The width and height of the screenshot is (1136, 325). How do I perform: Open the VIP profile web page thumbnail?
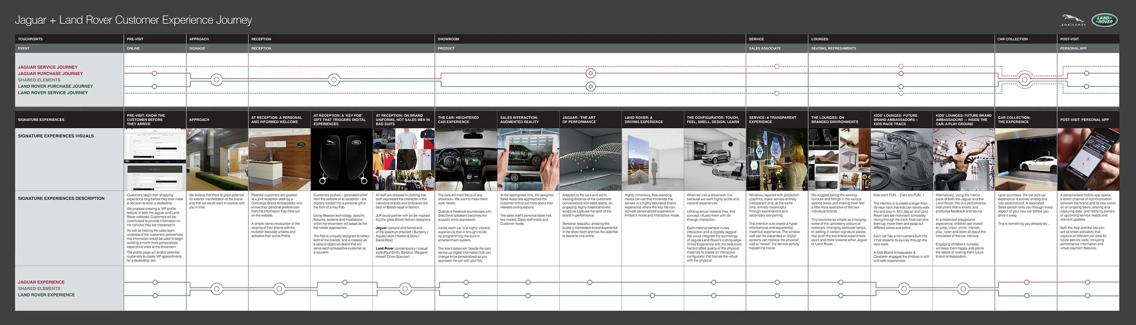pyautogui.click(x=155, y=160)
